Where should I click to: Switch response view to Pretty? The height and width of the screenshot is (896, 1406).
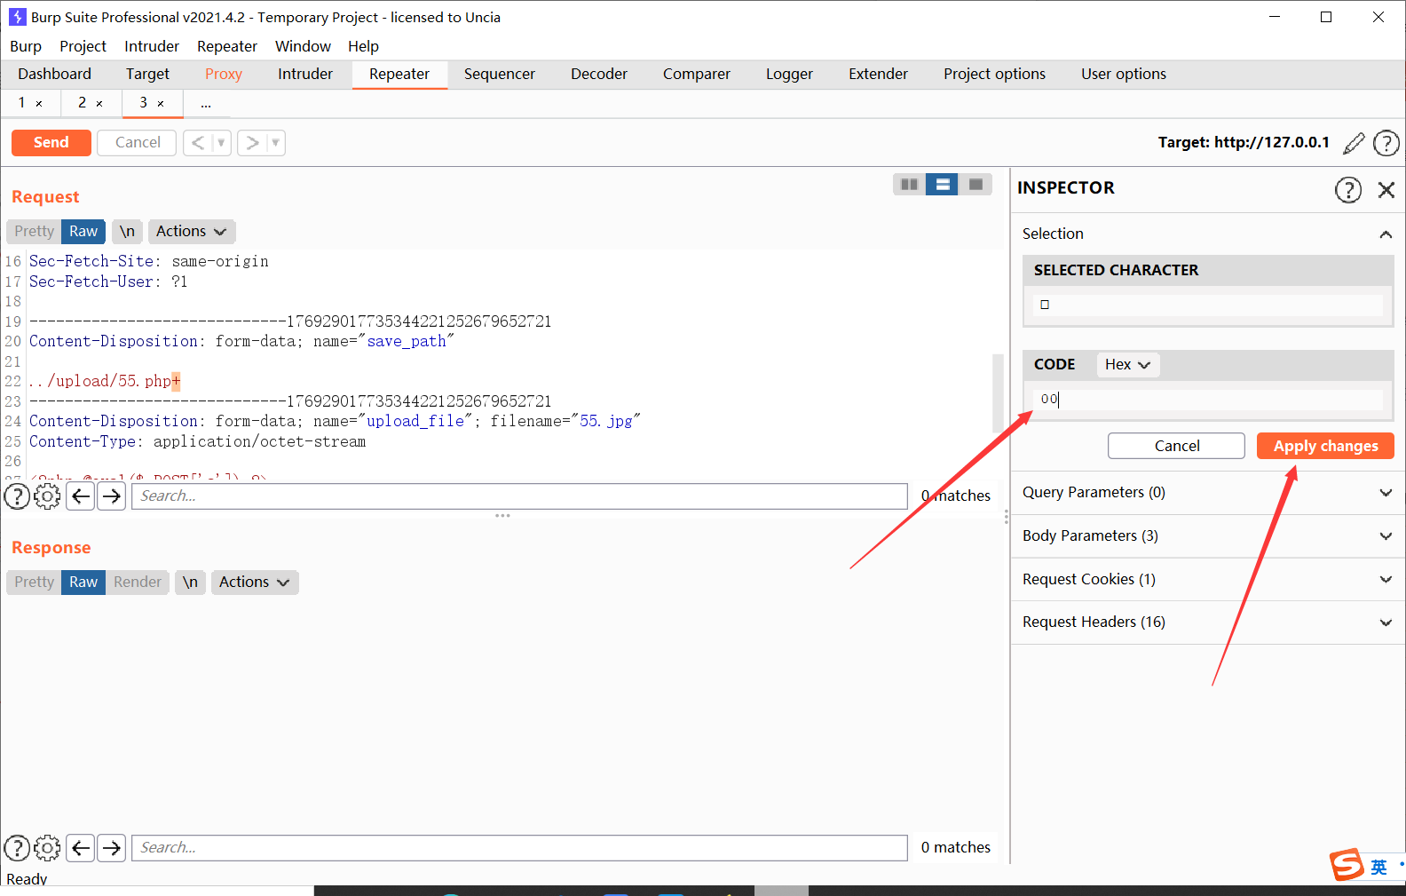(x=34, y=582)
